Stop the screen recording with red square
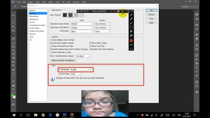The image size is (210, 118). click(x=115, y=11)
